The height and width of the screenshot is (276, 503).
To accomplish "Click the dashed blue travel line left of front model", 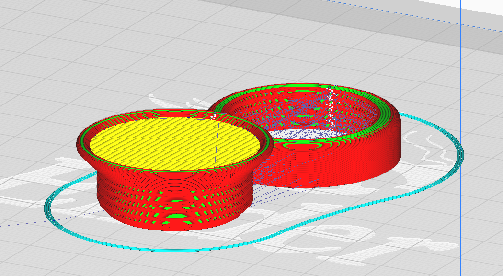I will coord(48,219).
